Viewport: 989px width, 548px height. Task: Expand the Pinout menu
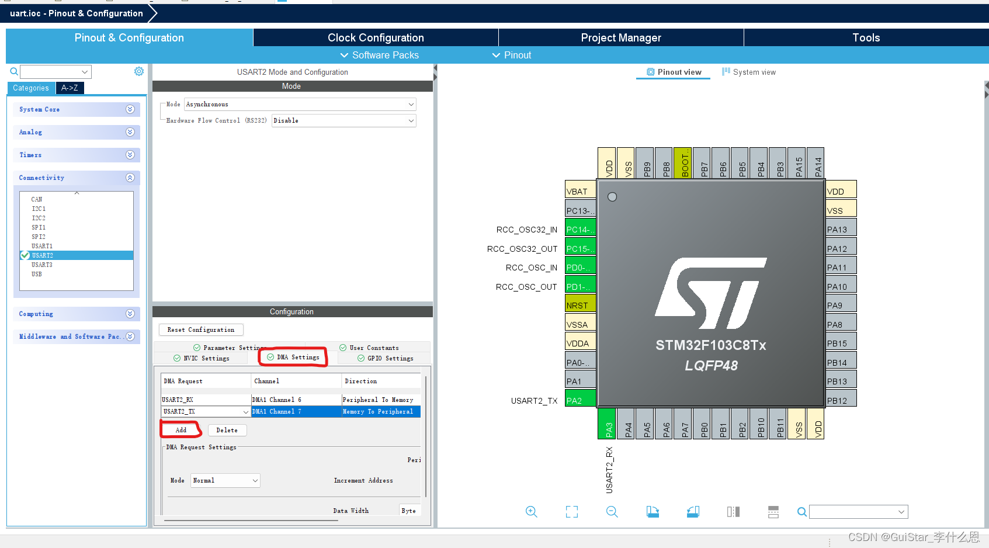[512, 55]
